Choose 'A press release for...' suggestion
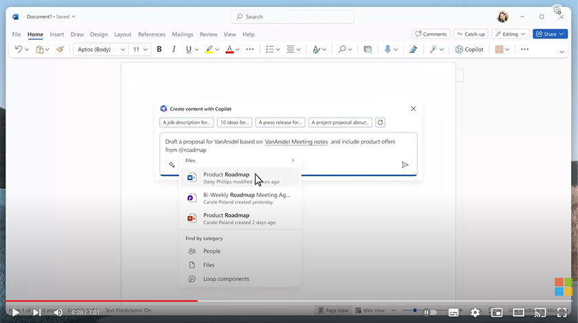This screenshot has width=578, height=323. (280, 122)
